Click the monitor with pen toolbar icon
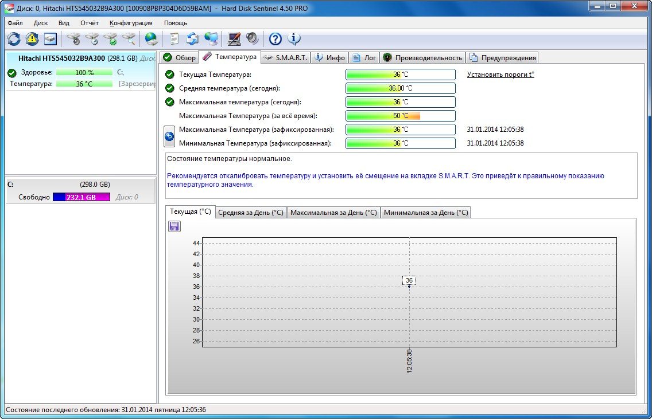The image size is (652, 419). point(234,39)
